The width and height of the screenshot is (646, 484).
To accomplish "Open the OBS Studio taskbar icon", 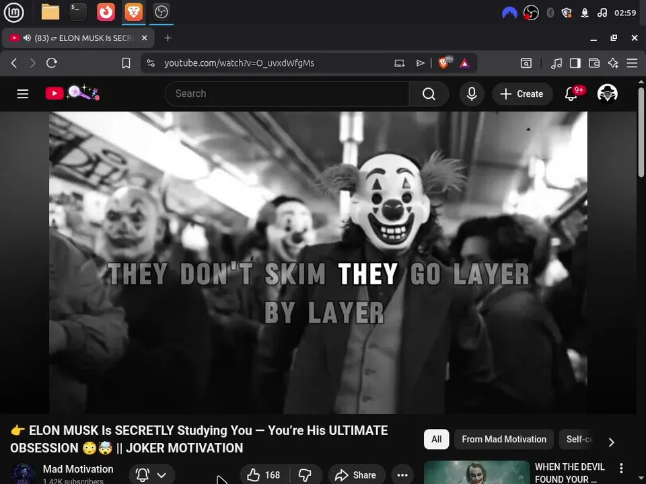I will [161, 12].
